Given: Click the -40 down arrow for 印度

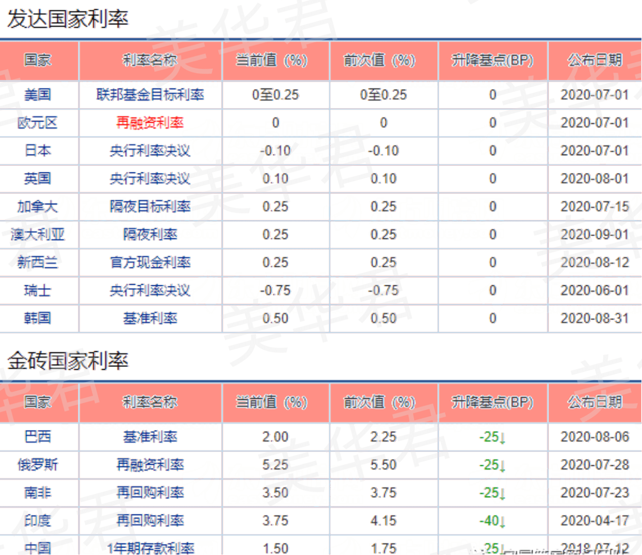Looking at the screenshot, I should pos(493,521).
